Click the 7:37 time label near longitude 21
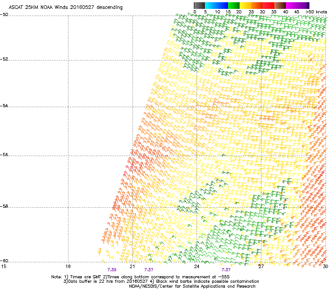329x289 pixels. point(148,270)
